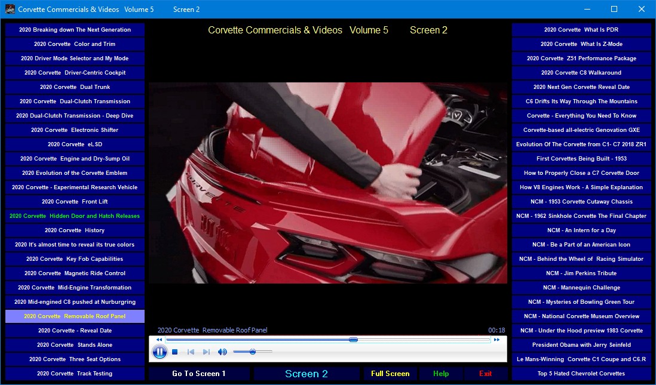Play 2020 Next Gen Corvette Reveal Date
The width and height of the screenshot is (656, 385).
581,87
